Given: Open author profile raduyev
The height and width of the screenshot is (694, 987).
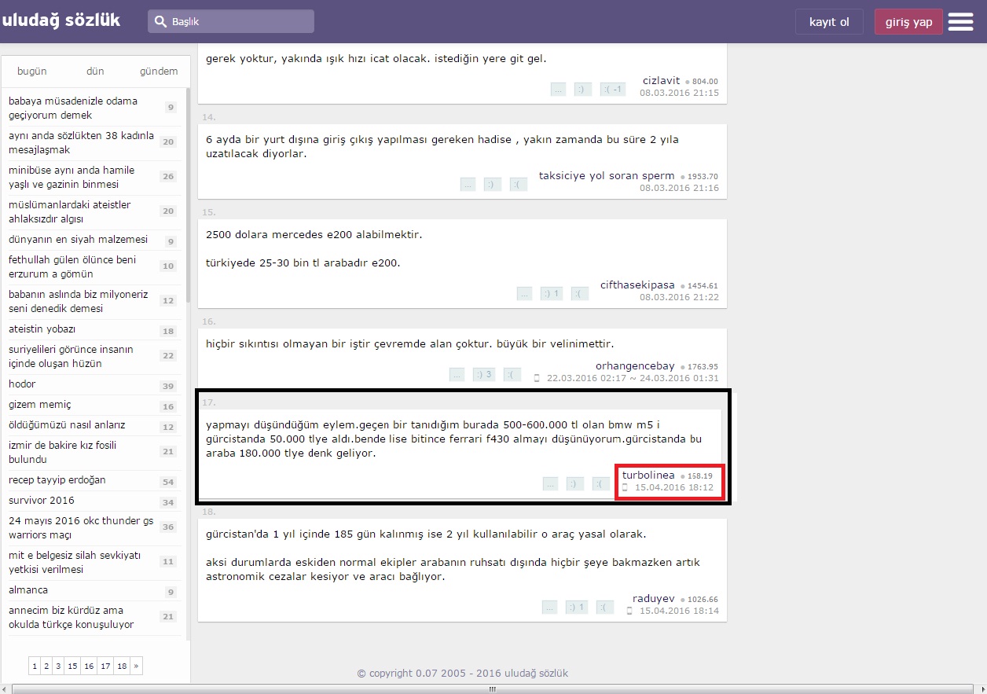Looking at the screenshot, I should 654,599.
